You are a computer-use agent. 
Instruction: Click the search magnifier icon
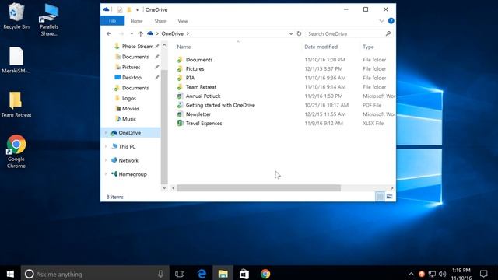388,33
